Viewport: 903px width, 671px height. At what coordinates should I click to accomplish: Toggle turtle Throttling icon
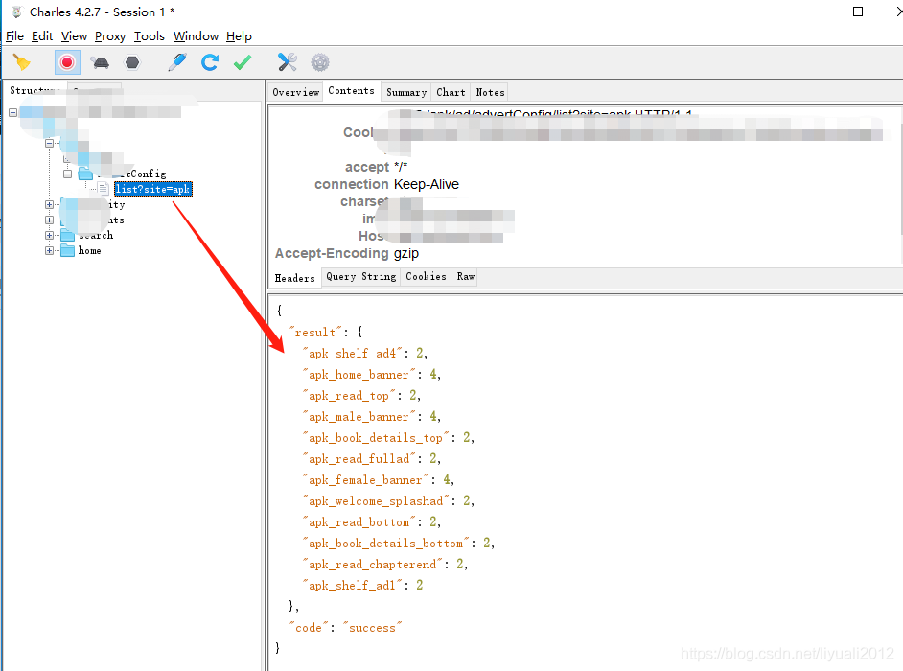click(100, 62)
